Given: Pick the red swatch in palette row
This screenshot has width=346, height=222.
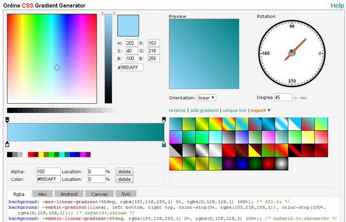Looking at the screenshot, I should (x=31, y=155).
